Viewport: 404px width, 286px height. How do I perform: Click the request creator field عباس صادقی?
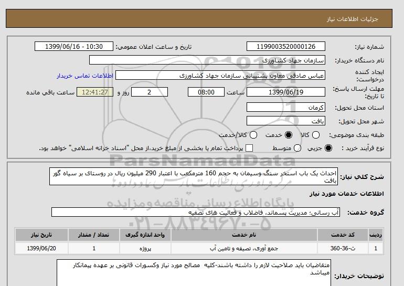click(x=220, y=76)
